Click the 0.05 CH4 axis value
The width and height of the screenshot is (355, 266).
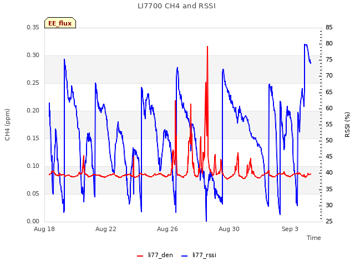pyautogui.click(x=33, y=193)
